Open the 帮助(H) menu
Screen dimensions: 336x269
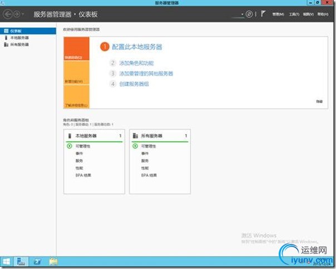pyautogui.click(x=323, y=14)
